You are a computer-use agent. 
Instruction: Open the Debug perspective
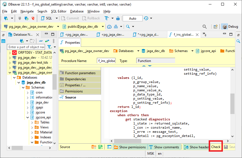(230, 27)
